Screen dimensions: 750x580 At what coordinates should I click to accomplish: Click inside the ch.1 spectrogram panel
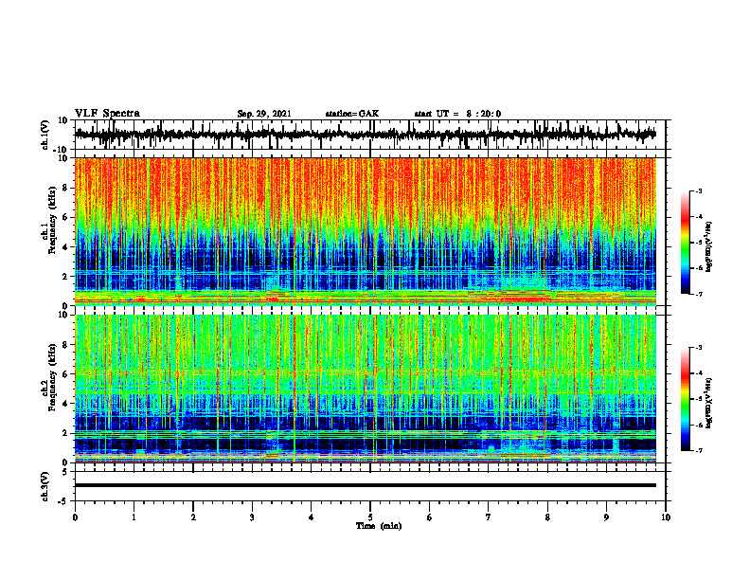[x=366, y=231]
